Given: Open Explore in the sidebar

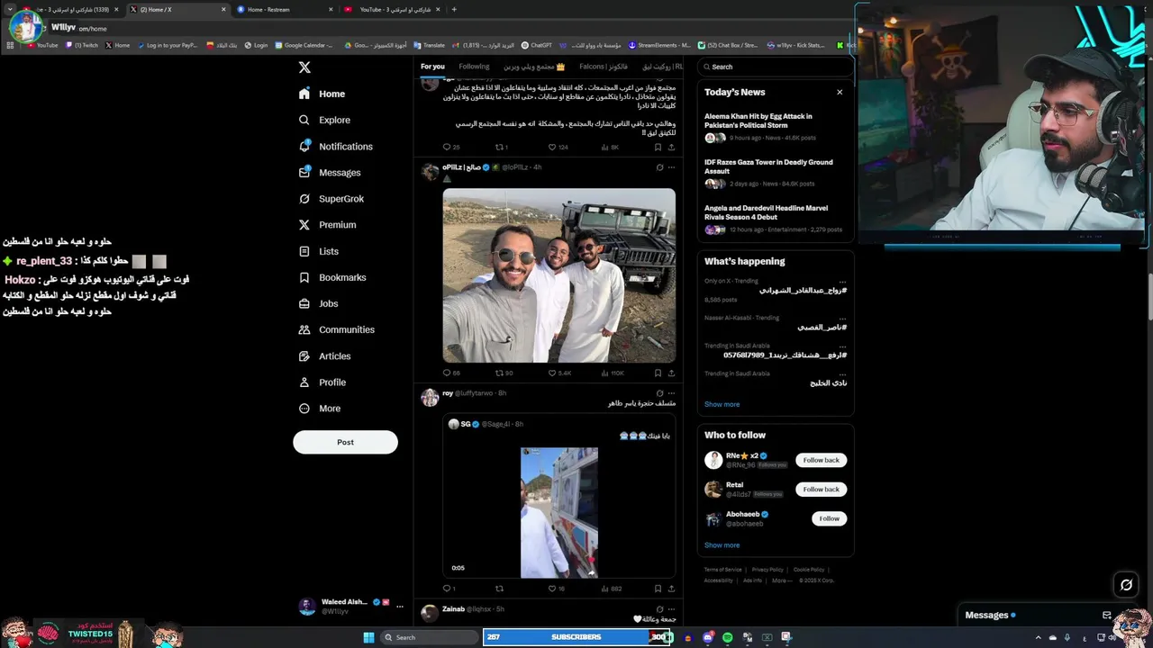Looking at the screenshot, I should coord(324,120).
